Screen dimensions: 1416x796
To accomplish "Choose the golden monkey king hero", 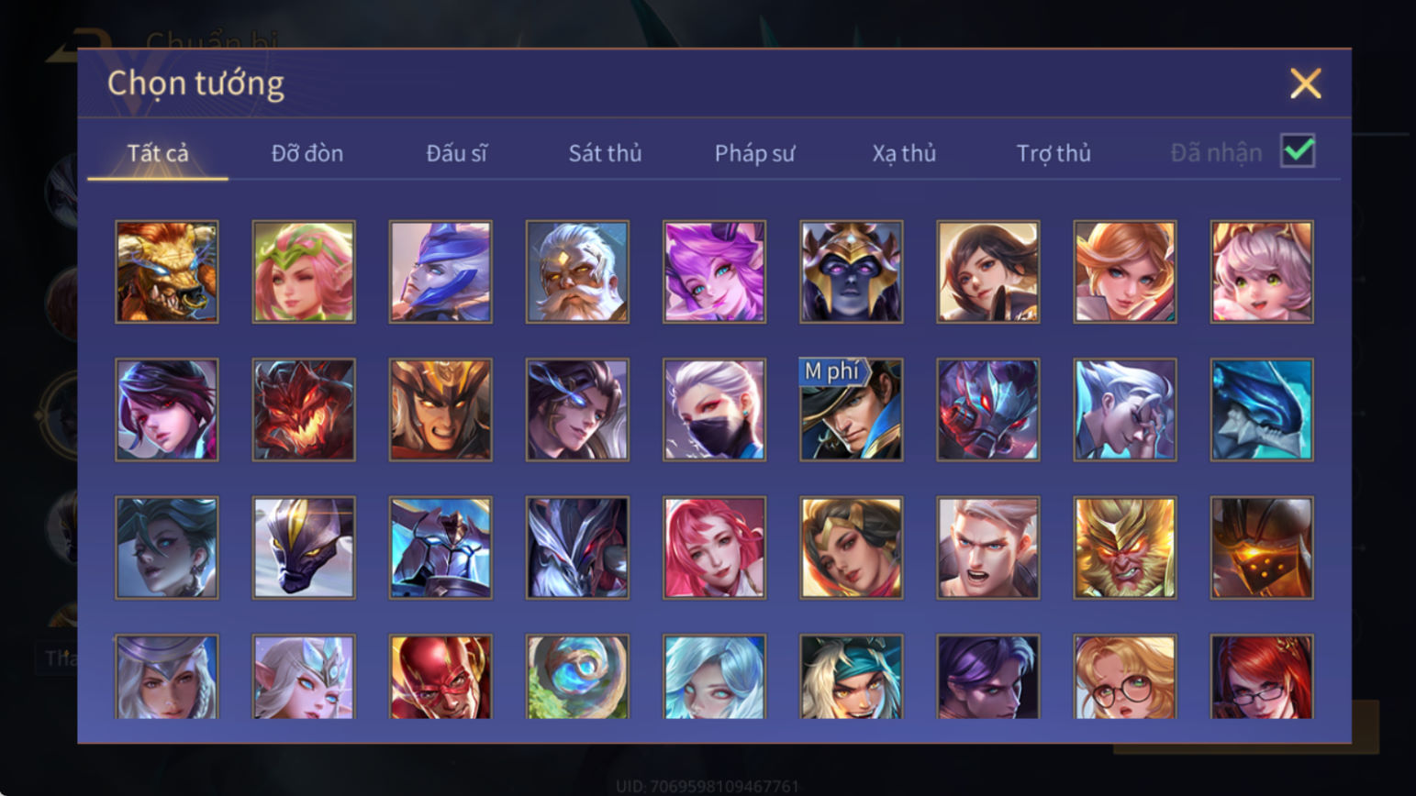I will click(x=1124, y=547).
